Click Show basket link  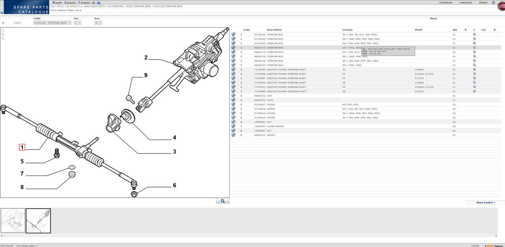pyautogui.click(x=486, y=202)
